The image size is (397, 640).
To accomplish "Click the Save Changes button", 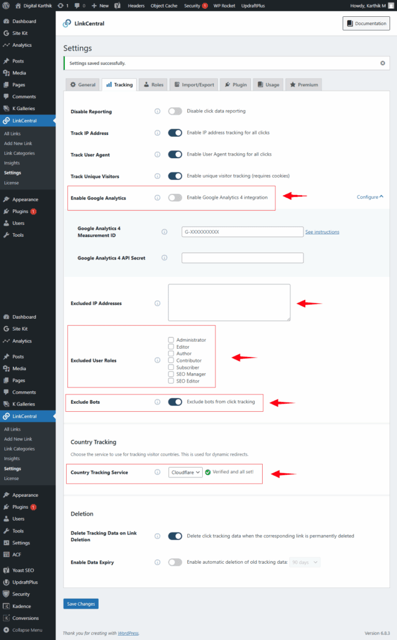I will 81,604.
